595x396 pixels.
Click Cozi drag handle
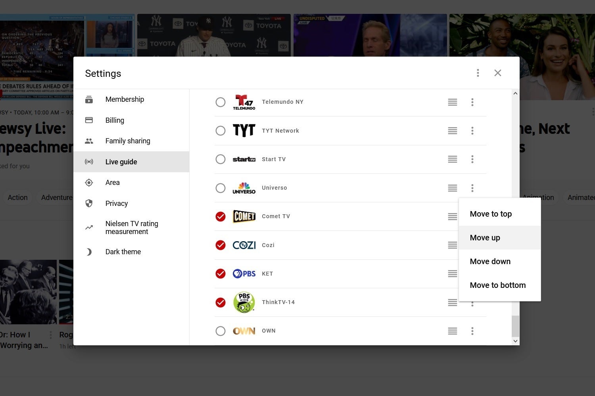453,245
